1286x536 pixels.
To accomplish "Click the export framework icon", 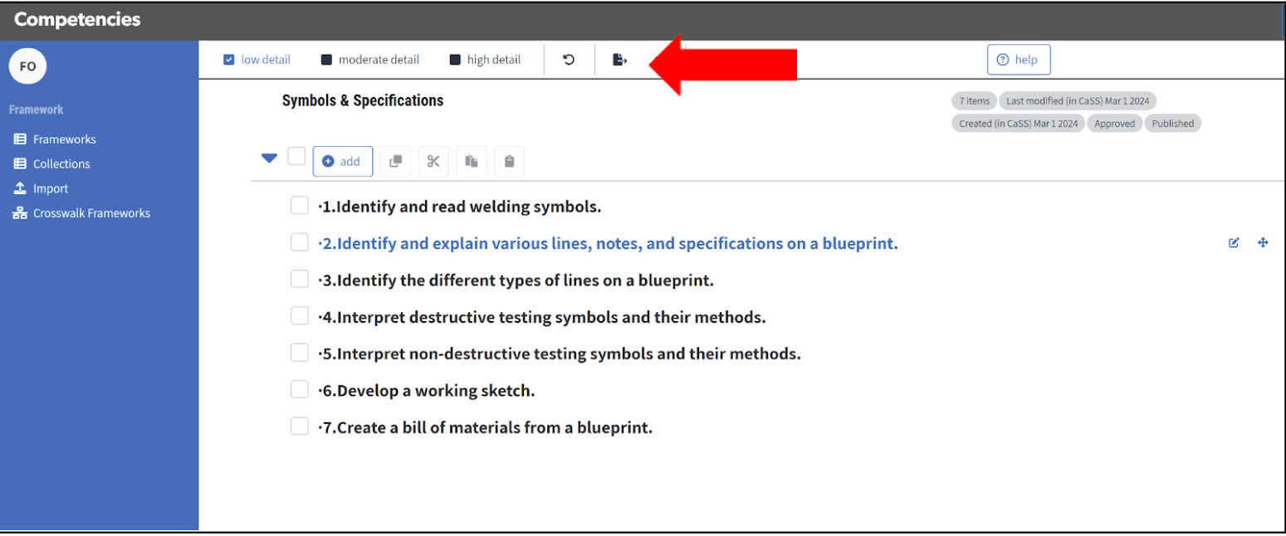I will tap(619, 60).
